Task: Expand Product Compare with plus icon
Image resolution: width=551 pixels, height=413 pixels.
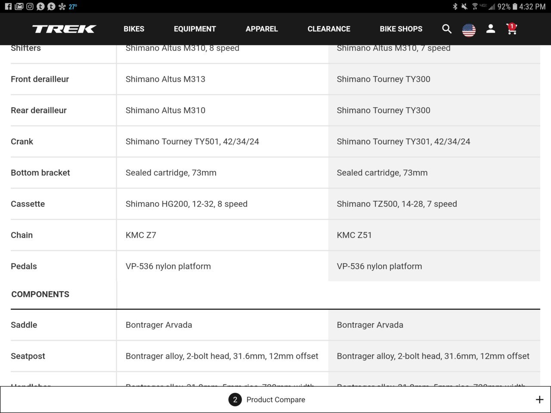Action: coord(539,400)
